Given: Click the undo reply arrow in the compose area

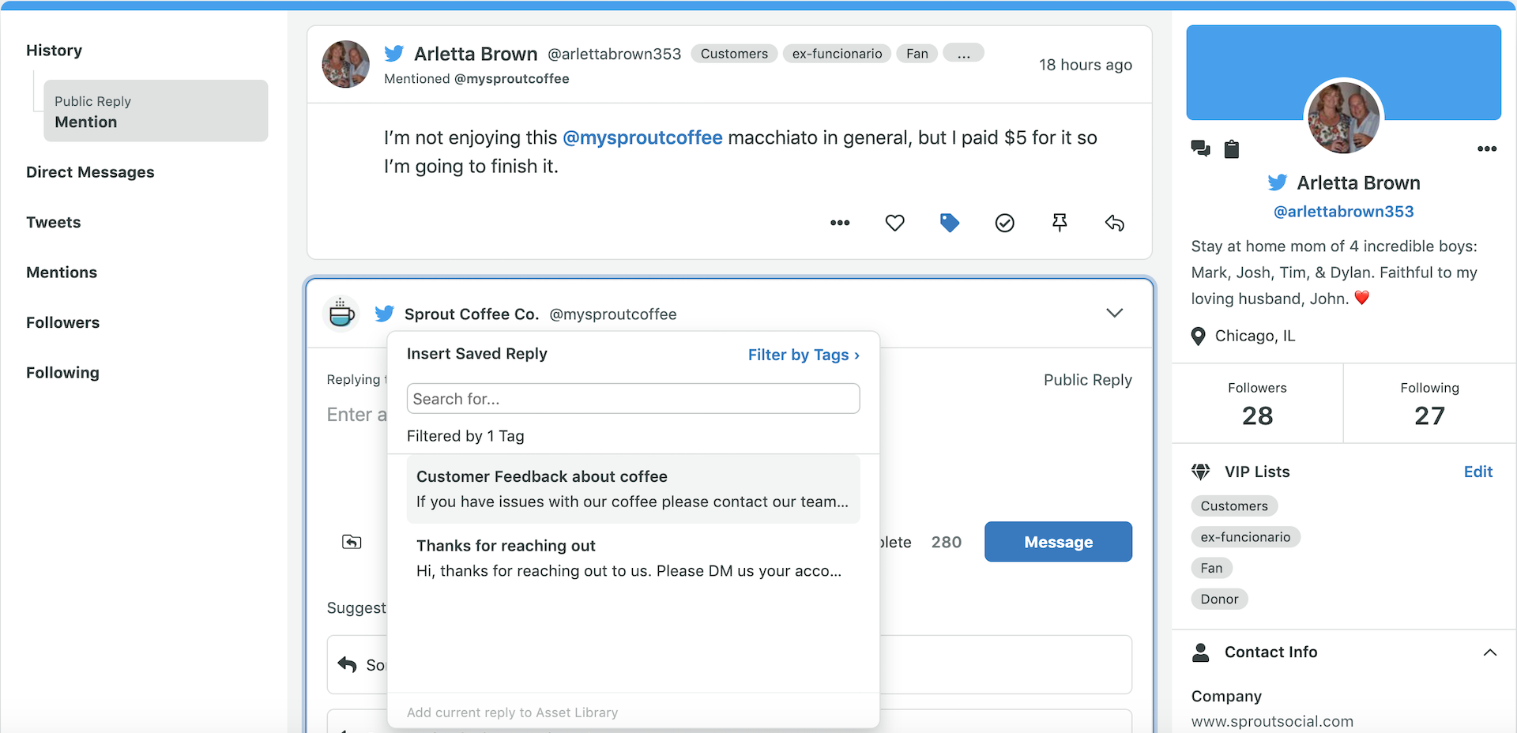Looking at the screenshot, I should click(x=351, y=542).
